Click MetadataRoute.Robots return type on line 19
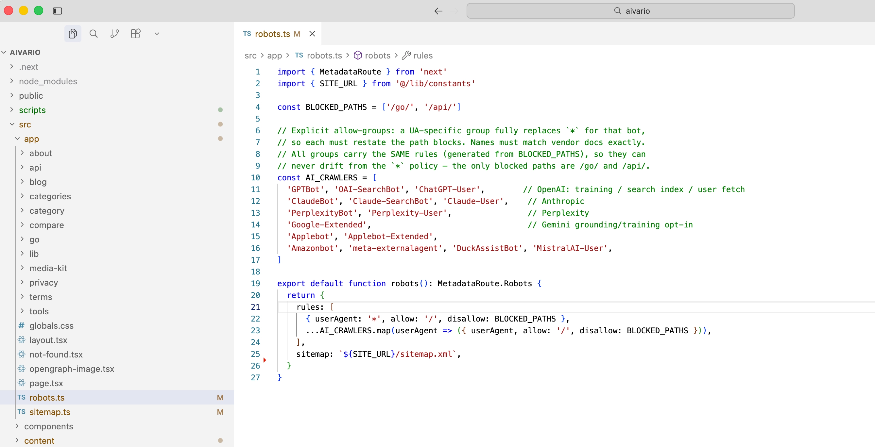Image resolution: width=875 pixels, height=447 pixels. coord(485,283)
